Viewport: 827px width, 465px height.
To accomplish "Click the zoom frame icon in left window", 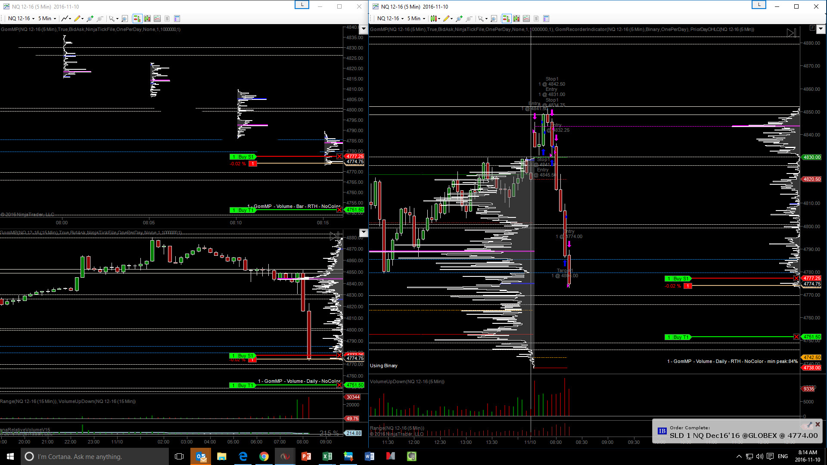I will coord(124,19).
